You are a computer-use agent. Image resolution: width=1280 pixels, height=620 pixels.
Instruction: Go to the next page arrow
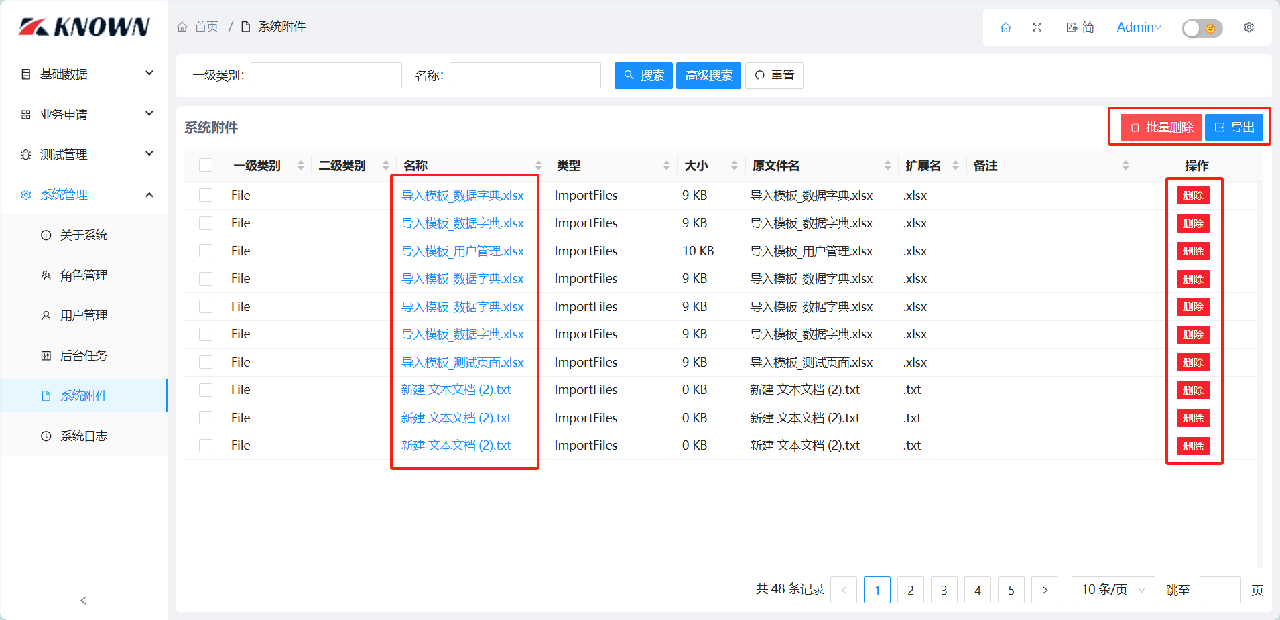pyautogui.click(x=1045, y=590)
